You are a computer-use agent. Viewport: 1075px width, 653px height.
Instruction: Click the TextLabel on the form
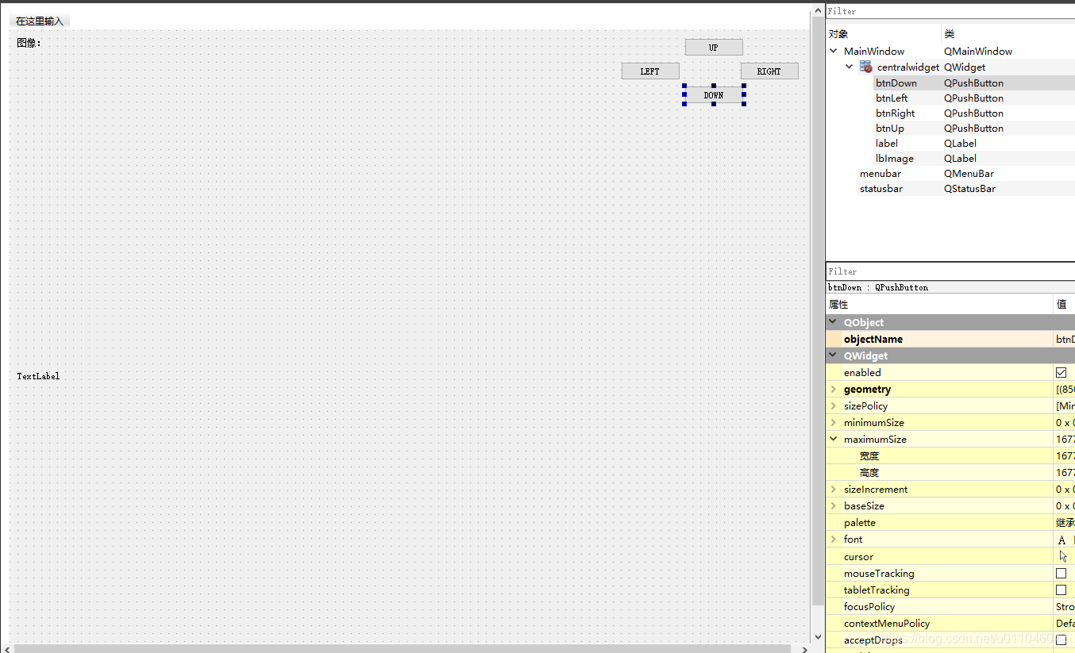[x=38, y=376]
